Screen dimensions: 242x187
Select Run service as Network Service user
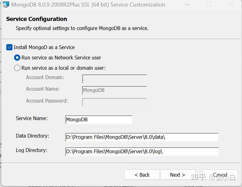(x=17, y=58)
